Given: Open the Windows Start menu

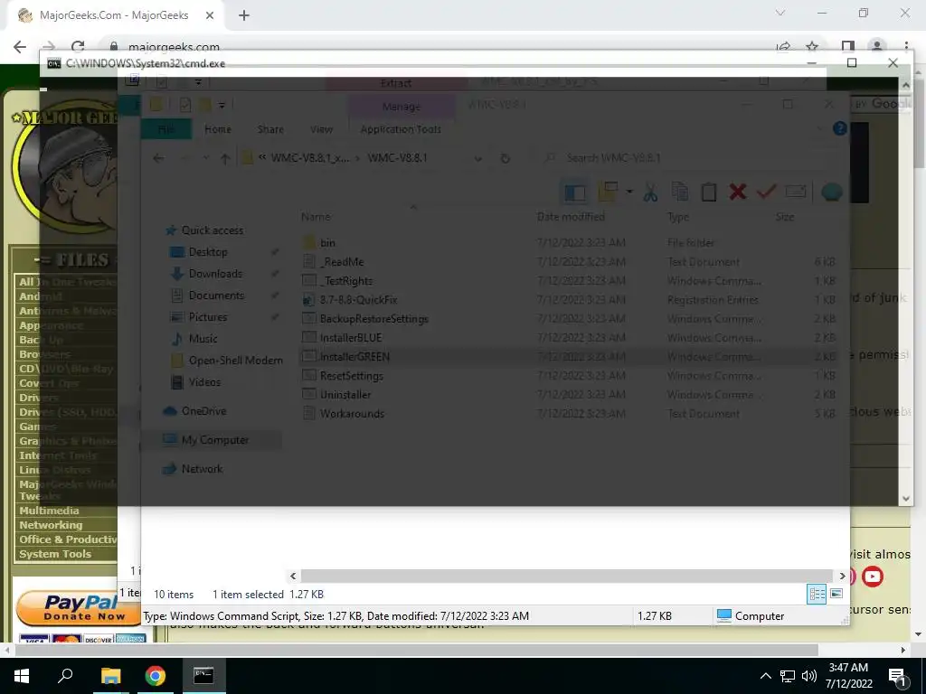Looking at the screenshot, I should [22, 676].
